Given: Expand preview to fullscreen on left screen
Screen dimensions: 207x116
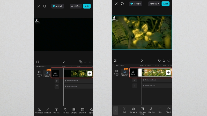Looking at the screenshot, I should (38, 62).
